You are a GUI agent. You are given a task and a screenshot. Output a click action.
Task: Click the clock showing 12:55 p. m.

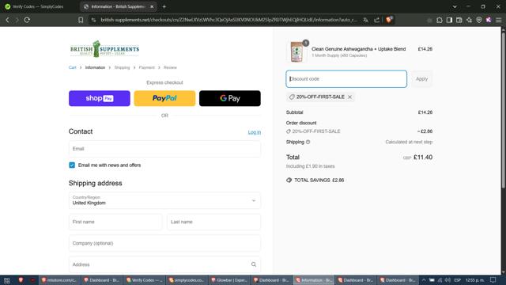click(x=474, y=280)
